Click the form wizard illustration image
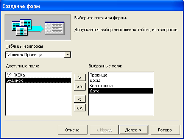The image size is (184, 139). [38, 27]
